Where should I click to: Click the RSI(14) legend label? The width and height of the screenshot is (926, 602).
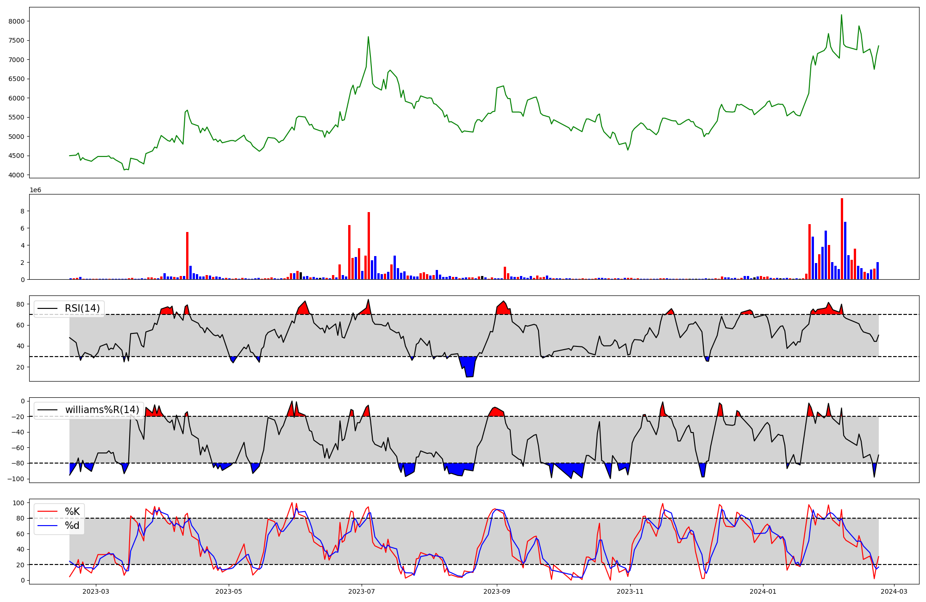click(x=82, y=308)
